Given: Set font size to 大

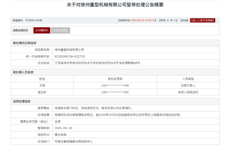Looking at the screenshot, I should [x=168, y=20].
